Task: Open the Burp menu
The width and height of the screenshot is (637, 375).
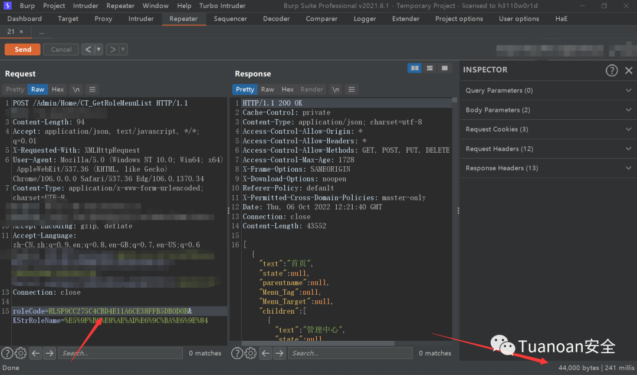Action: click(27, 6)
